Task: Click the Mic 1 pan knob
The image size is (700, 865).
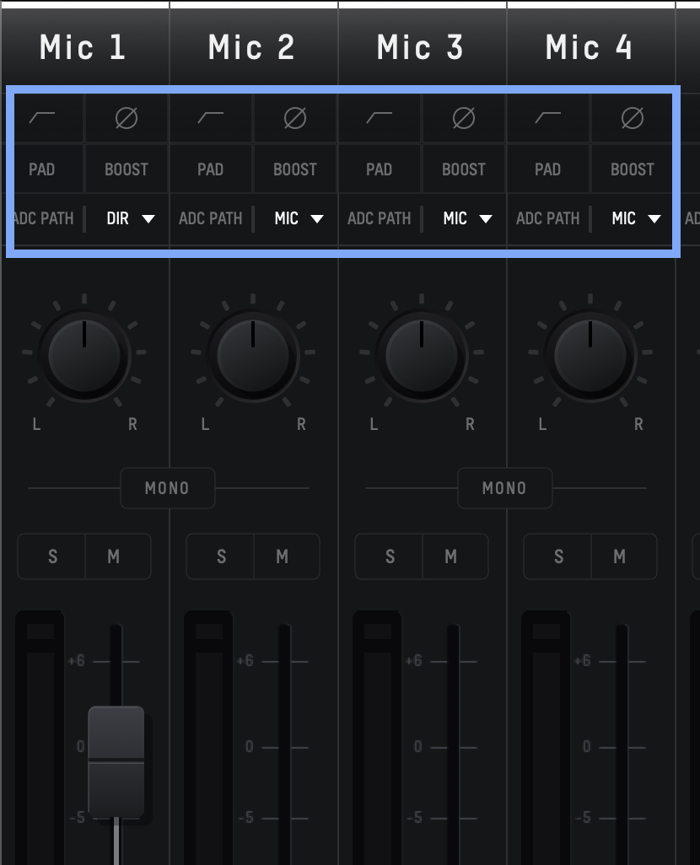Action: [x=84, y=355]
